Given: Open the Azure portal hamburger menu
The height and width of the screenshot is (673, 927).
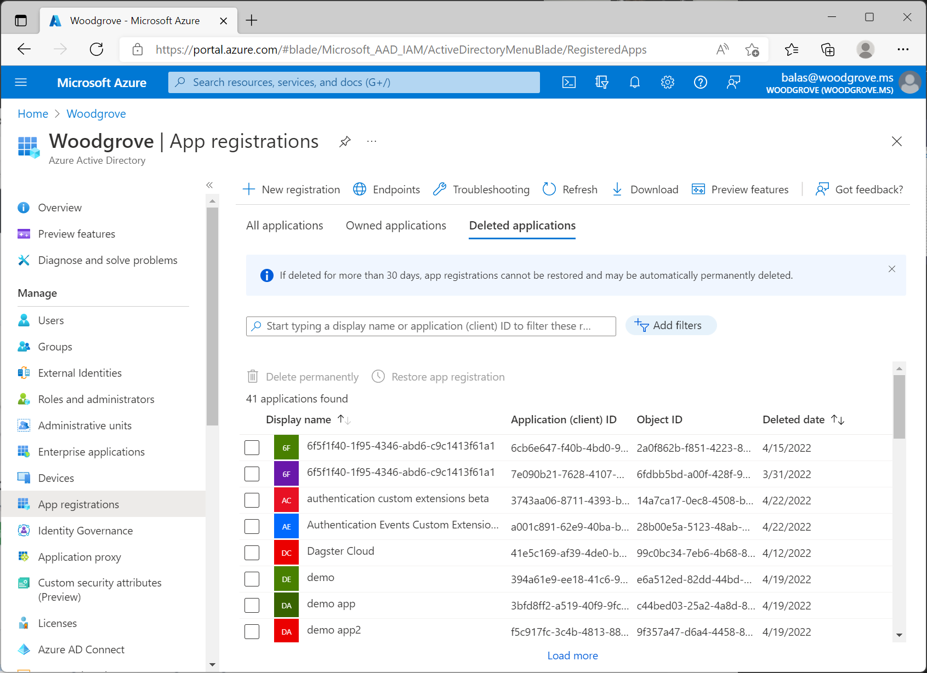Looking at the screenshot, I should tap(21, 82).
